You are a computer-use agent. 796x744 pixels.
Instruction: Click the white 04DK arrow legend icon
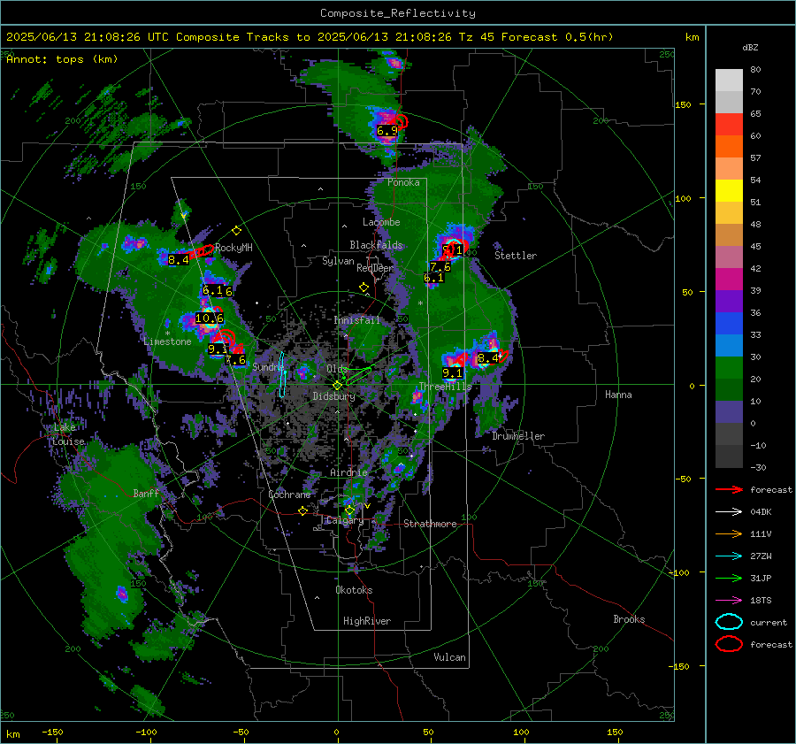[729, 512]
